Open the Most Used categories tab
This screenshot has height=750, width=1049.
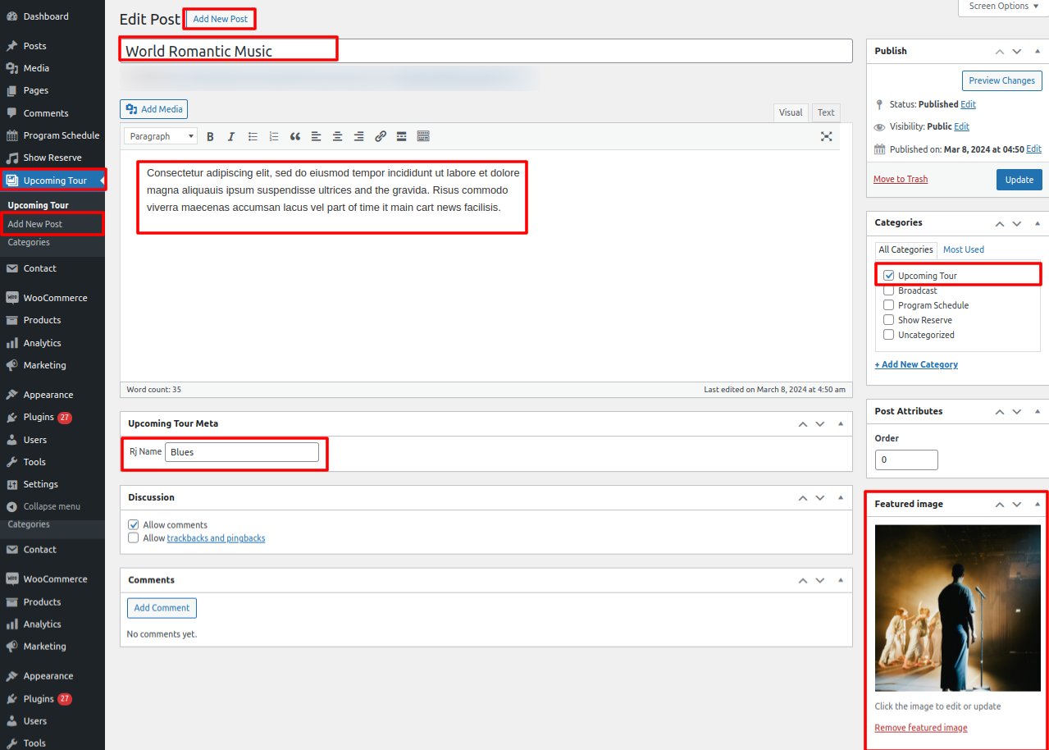pyautogui.click(x=963, y=249)
